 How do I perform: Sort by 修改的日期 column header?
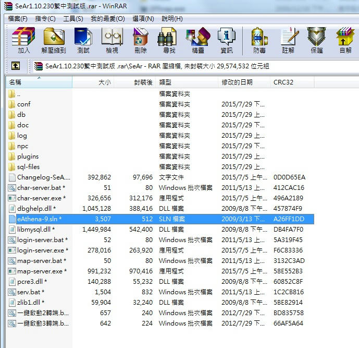(244, 82)
